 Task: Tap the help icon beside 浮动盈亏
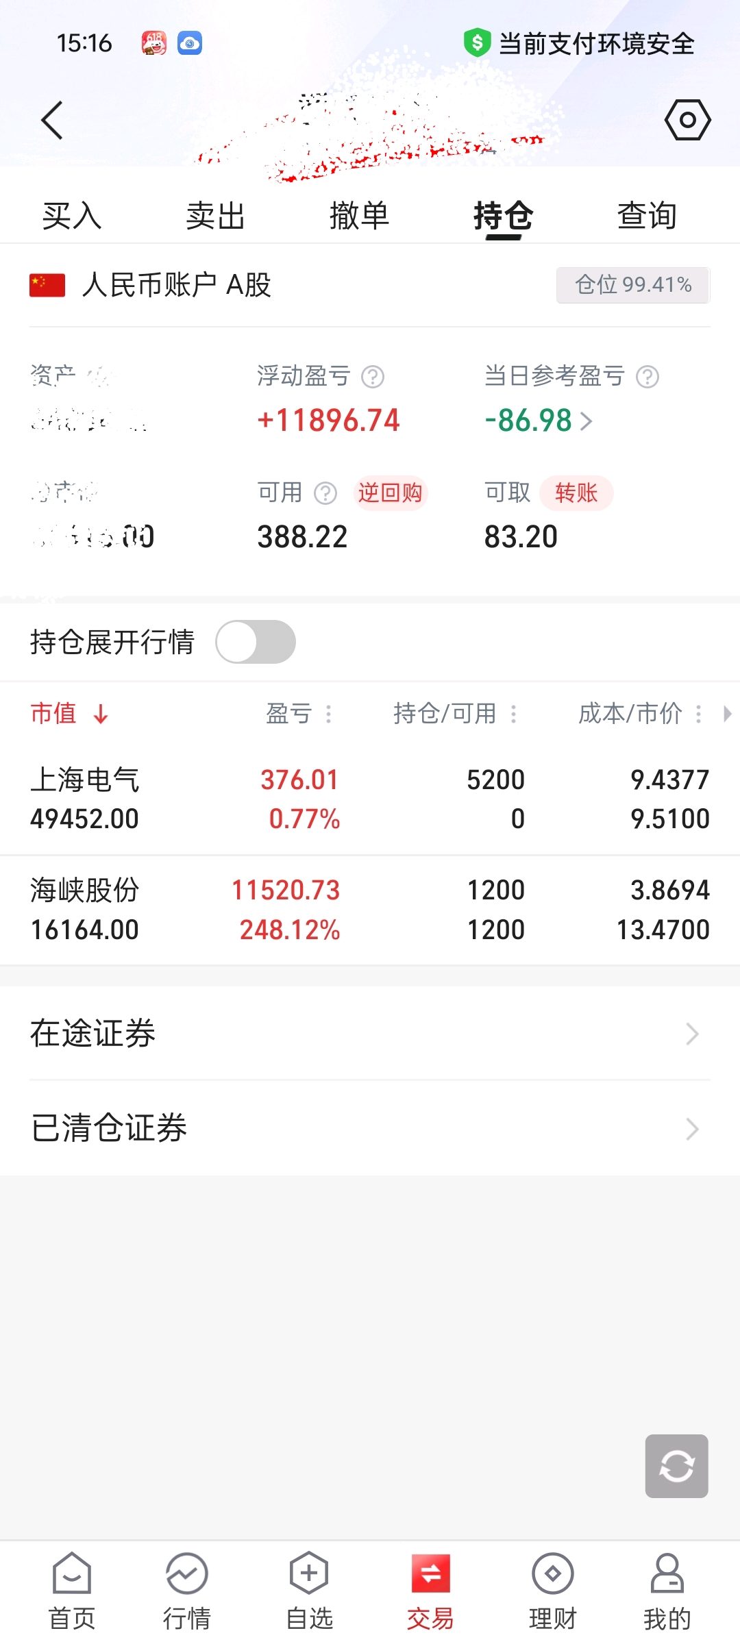tap(373, 377)
